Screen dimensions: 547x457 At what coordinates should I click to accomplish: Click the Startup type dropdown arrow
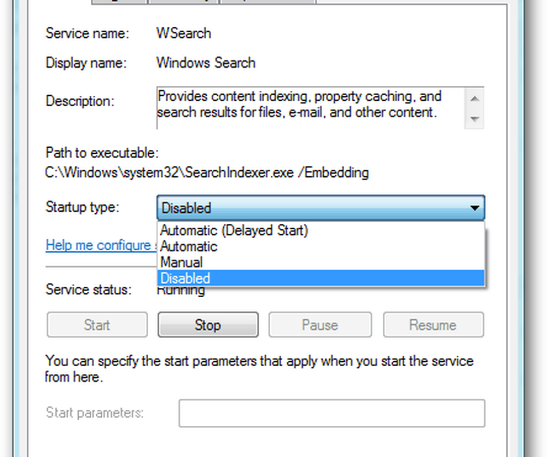click(x=475, y=208)
